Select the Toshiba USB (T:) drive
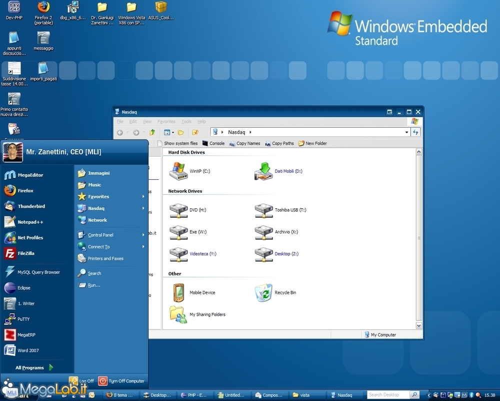This screenshot has height=401, width=500. 280,210
